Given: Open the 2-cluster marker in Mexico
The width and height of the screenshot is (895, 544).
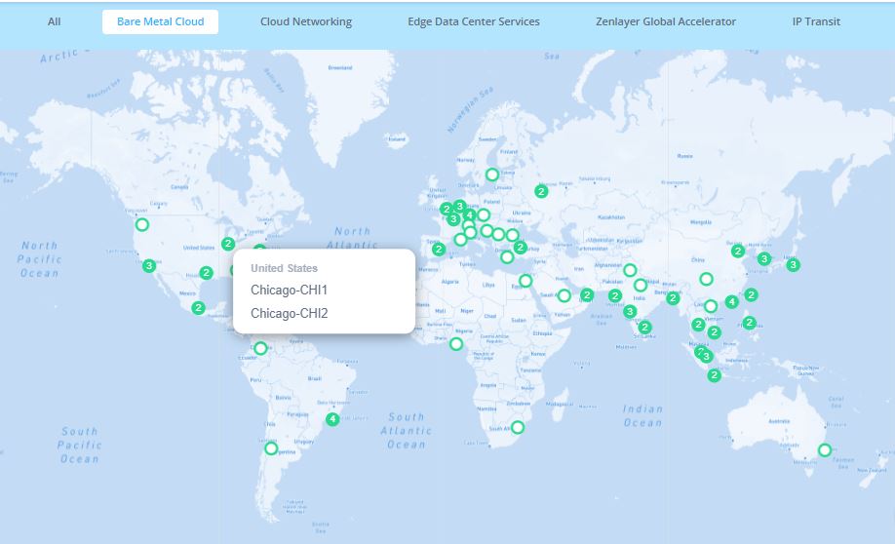Looking at the screenshot, I should coord(198,308).
